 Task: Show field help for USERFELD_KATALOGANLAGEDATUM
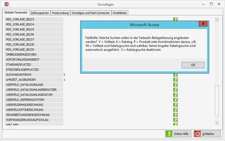coord(175,95)
